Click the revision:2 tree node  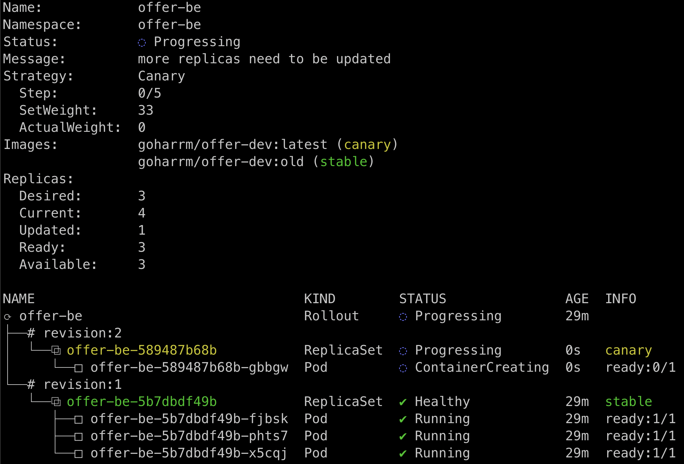point(82,333)
